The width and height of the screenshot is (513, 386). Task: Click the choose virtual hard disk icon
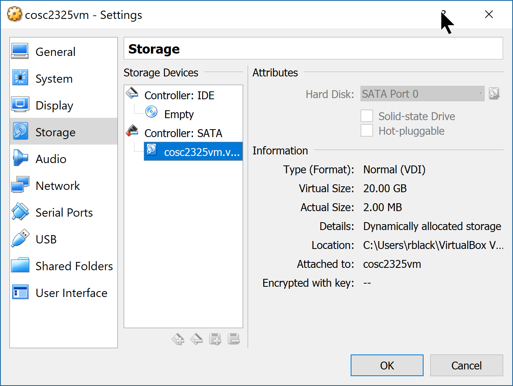(494, 94)
